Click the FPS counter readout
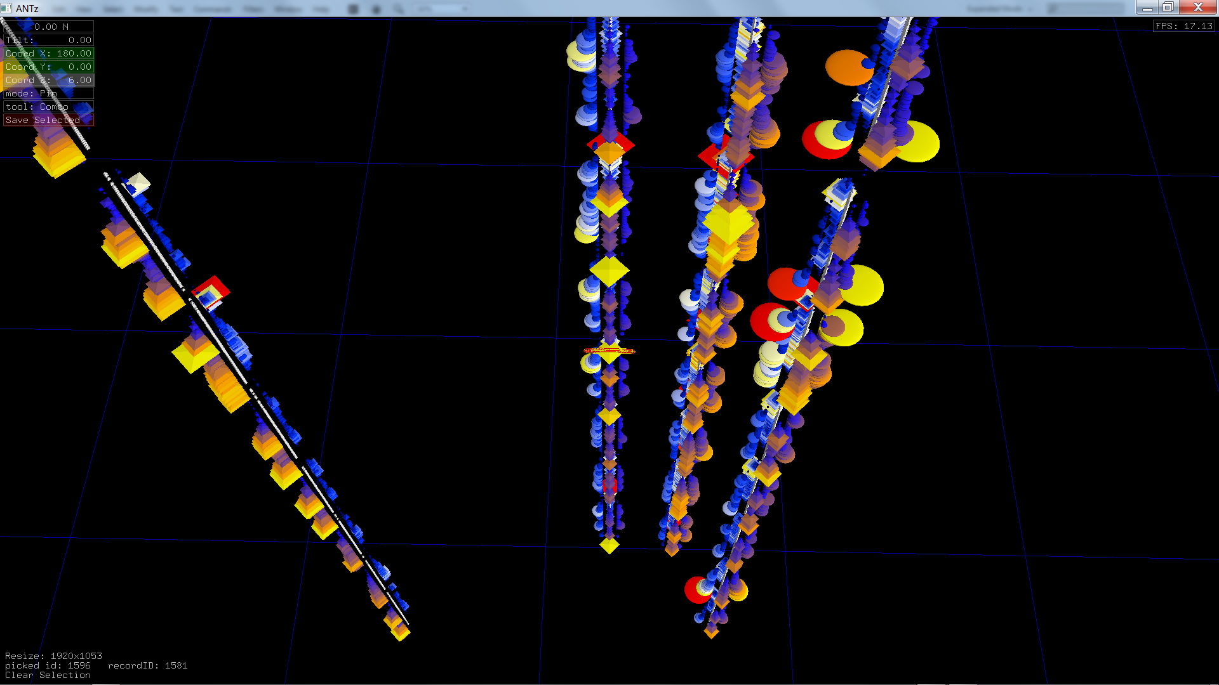The image size is (1219, 685). (x=1183, y=26)
